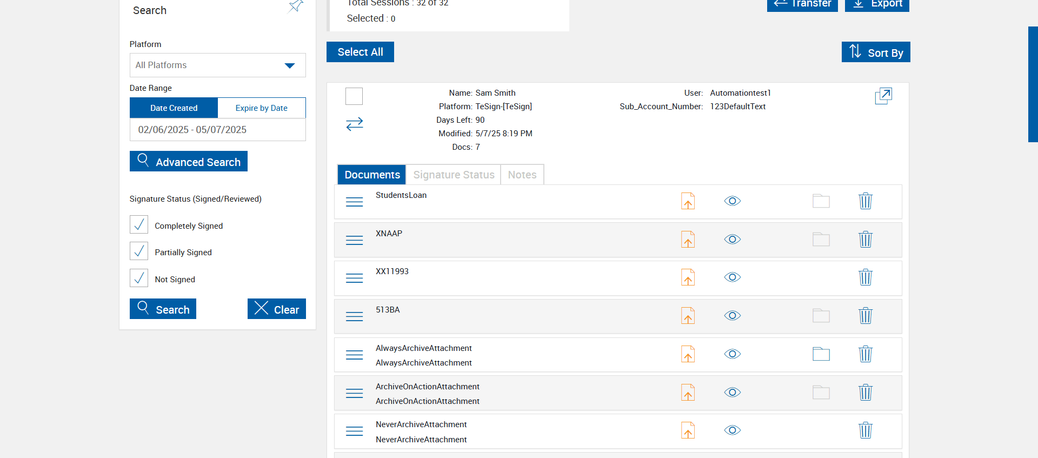Switch to the Notes tab
Image resolution: width=1038 pixels, height=458 pixels.
(522, 175)
